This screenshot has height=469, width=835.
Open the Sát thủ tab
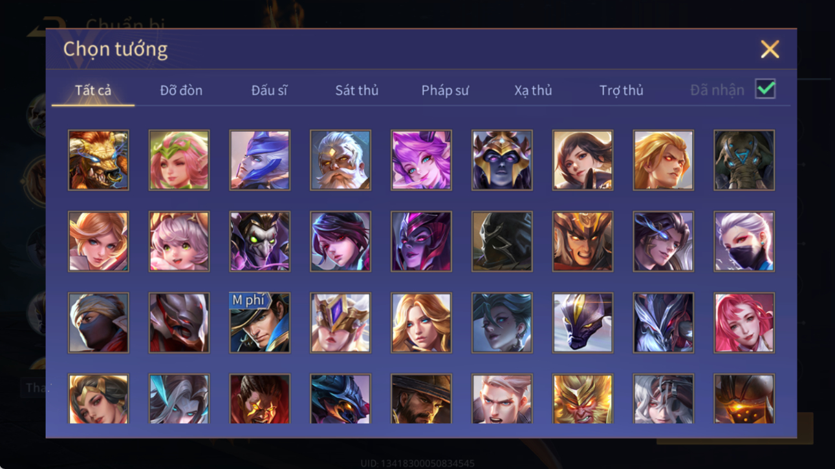tap(356, 90)
